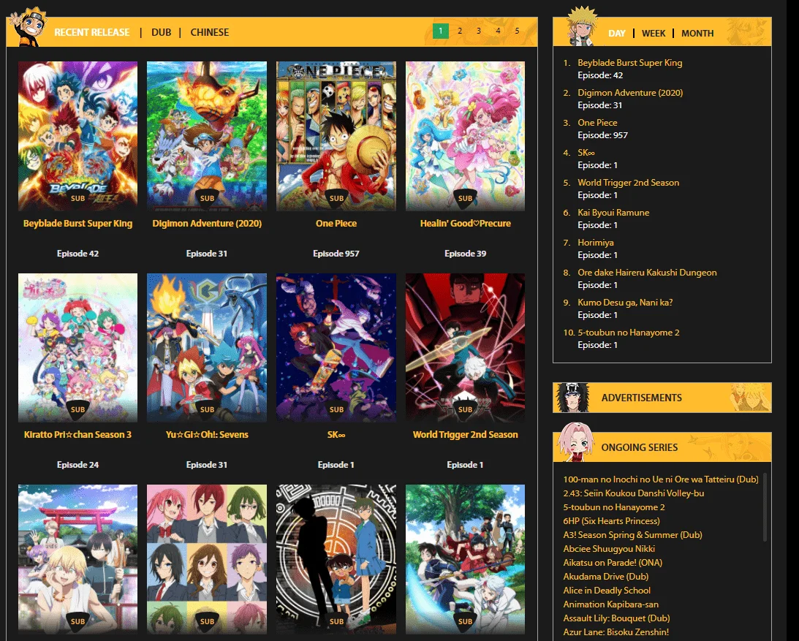Switch to the DUB tab
Viewport: 799px width, 641px height.
pyautogui.click(x=161, y=32)
